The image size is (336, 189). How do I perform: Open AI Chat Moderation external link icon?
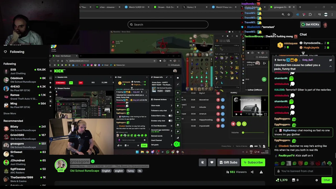point(171,126)
